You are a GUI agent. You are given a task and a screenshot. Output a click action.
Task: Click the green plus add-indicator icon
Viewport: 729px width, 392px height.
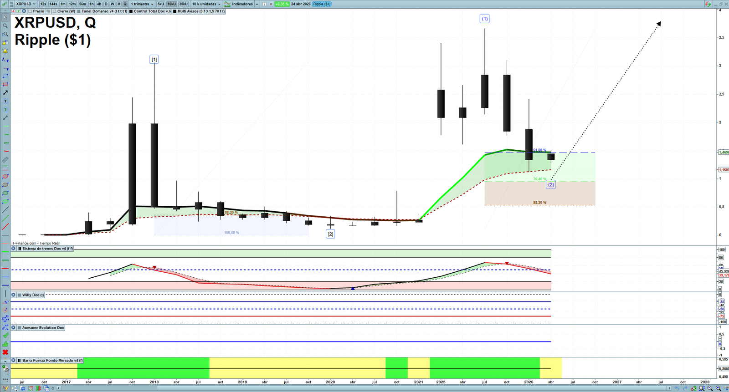click(19, 11)
